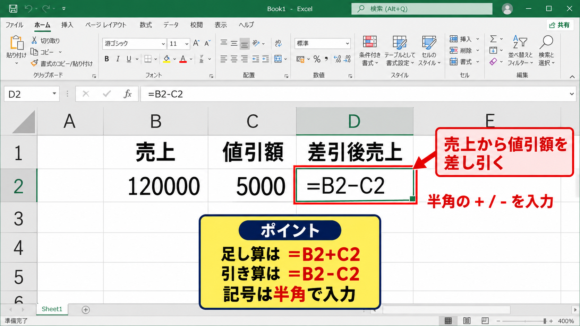This screenshot has width=580, height=326.
Task: Open the font size dropdown
Action: tap(187, 44)
